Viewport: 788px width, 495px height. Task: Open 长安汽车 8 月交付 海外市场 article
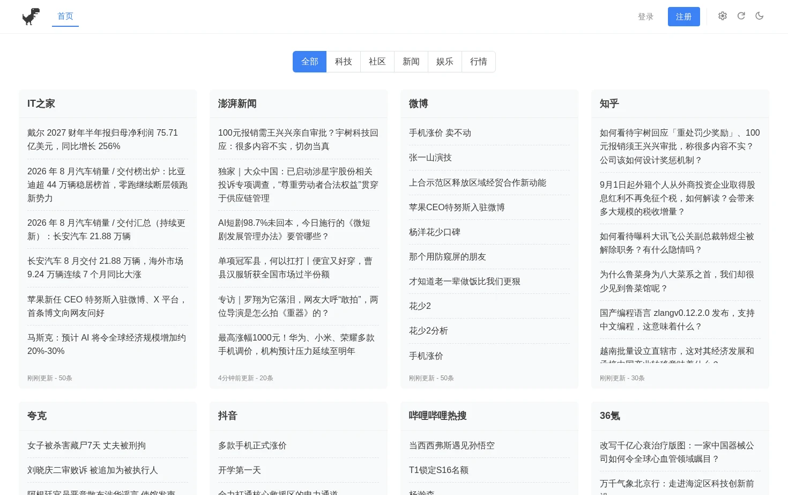click(x=108, y=268)
